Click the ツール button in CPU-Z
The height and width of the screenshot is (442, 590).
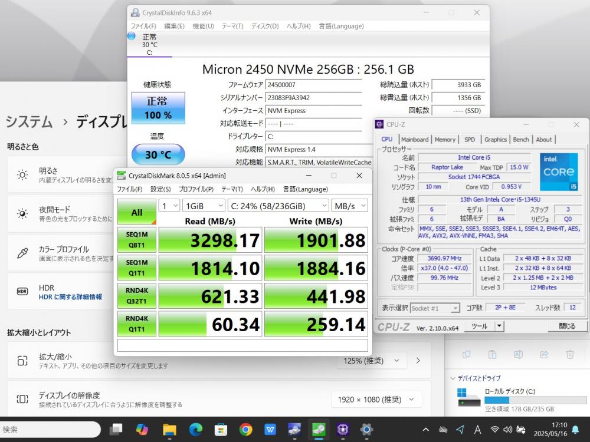pos(479,326)
